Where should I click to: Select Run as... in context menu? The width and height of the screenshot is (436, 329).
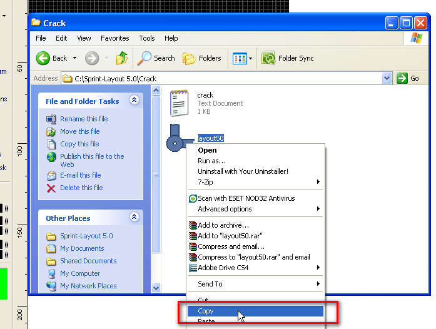[256, 161]
